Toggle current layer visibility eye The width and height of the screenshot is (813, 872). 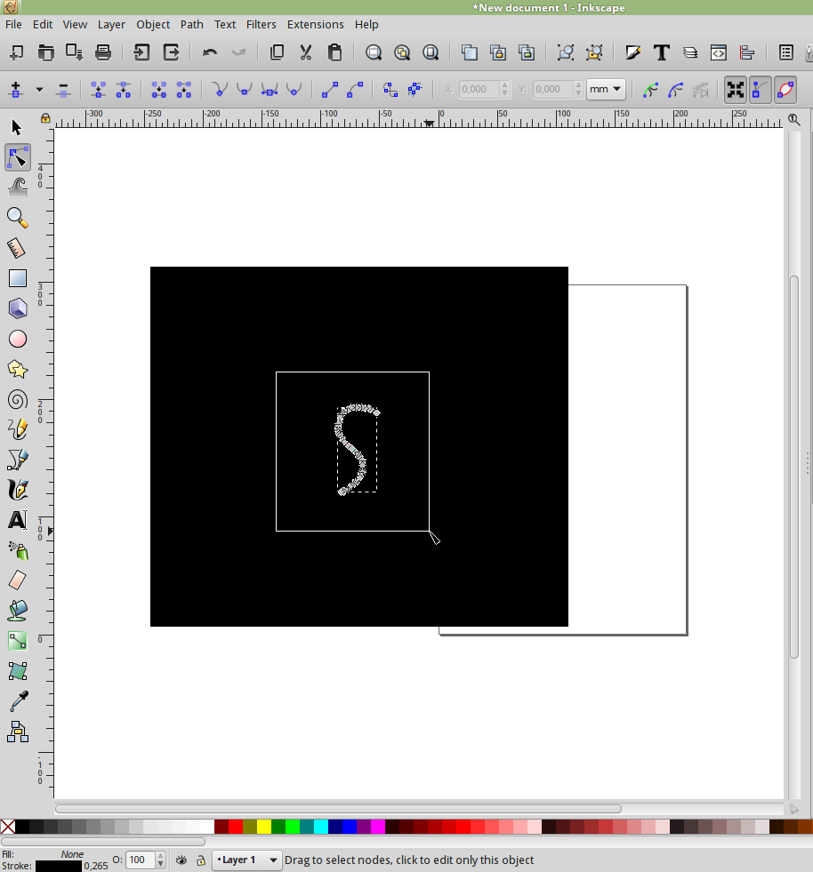(x=181, y=860)
